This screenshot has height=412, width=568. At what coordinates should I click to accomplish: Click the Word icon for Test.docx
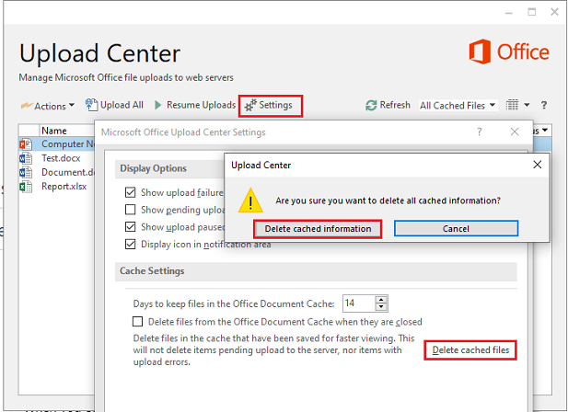26,158
